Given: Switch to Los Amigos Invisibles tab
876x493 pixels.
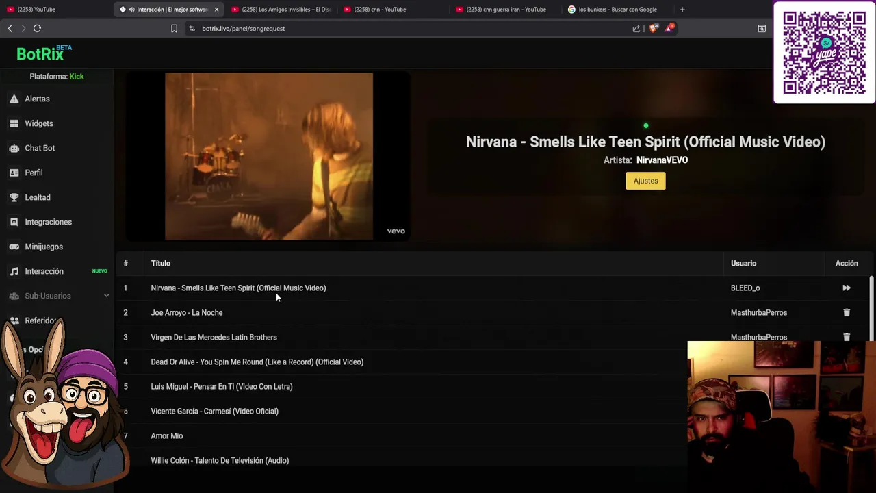Looking at the screenshot, I should coord(281,10).
